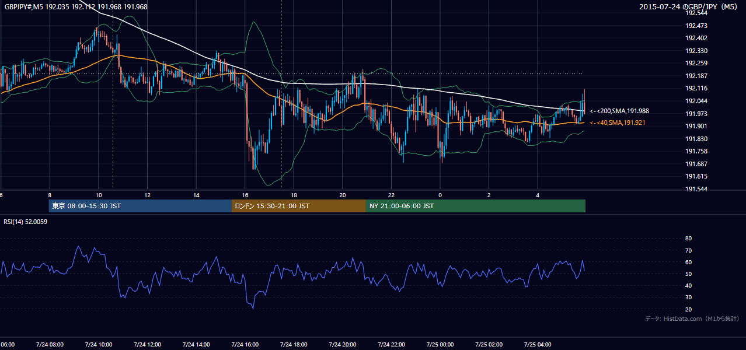Click price axis label 191.687
Screen dimensions: 746x350
[696, 164]
